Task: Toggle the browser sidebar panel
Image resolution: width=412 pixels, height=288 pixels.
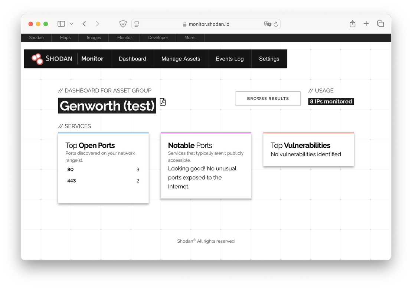Action: coord(61,23)
